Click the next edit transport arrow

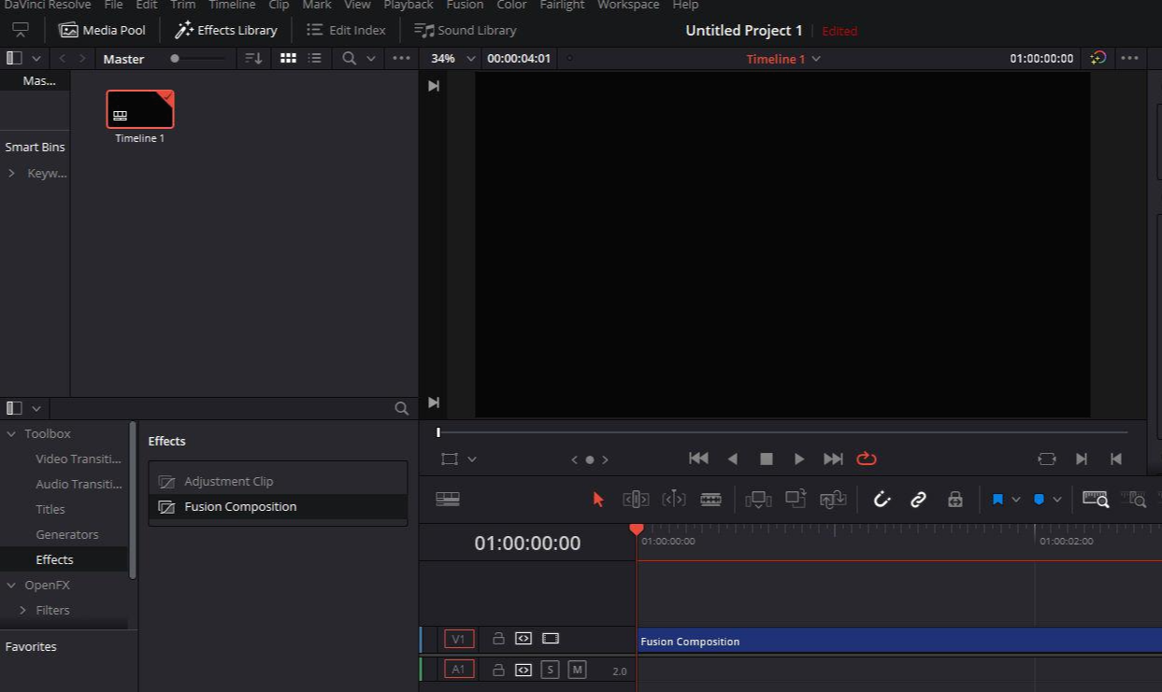(x=1082, y=459)
